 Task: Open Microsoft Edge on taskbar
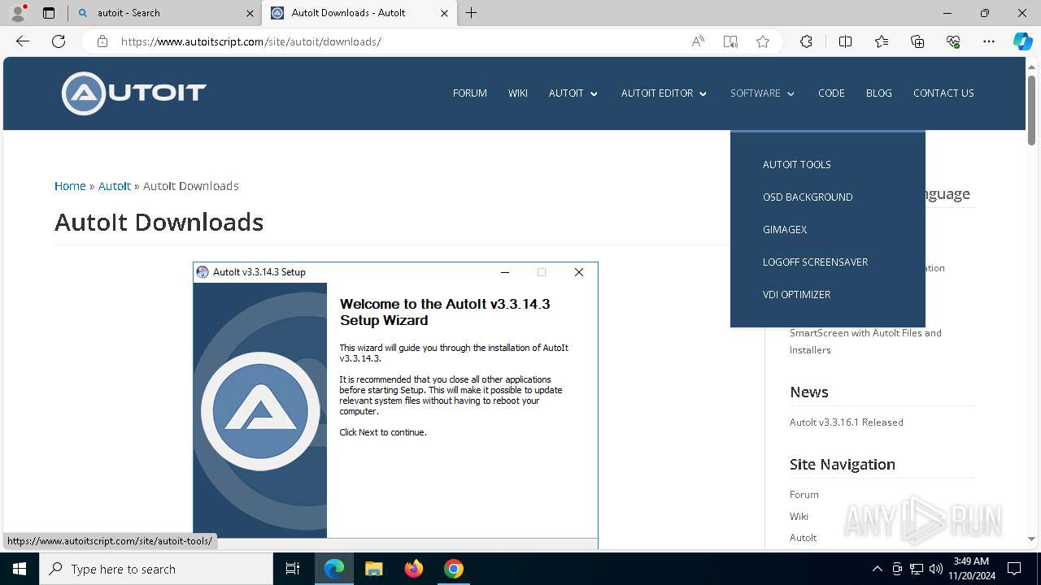pos(334,569)
